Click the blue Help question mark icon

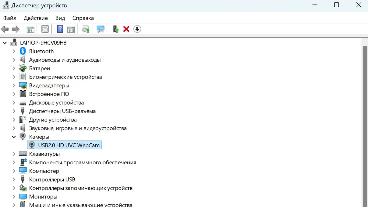60,29
